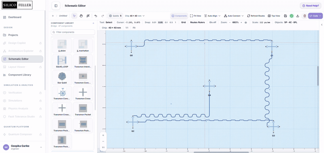Click Geepika Garike avatar
The width and height of the screenshot is (324, 153).
point(6,147)
